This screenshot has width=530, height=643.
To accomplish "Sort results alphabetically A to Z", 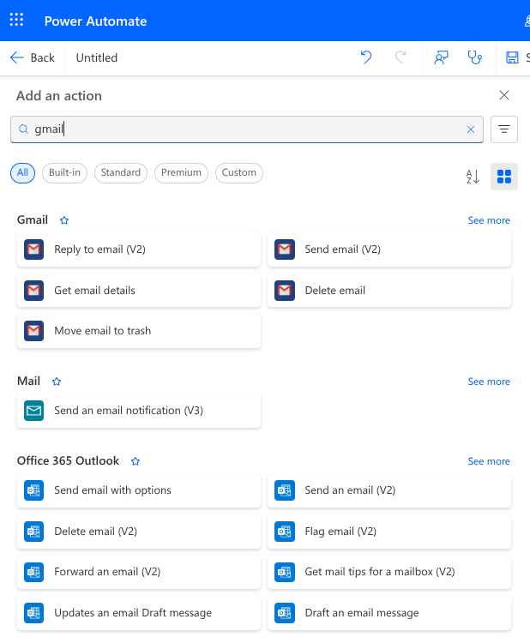I will [x=473, y=177].
